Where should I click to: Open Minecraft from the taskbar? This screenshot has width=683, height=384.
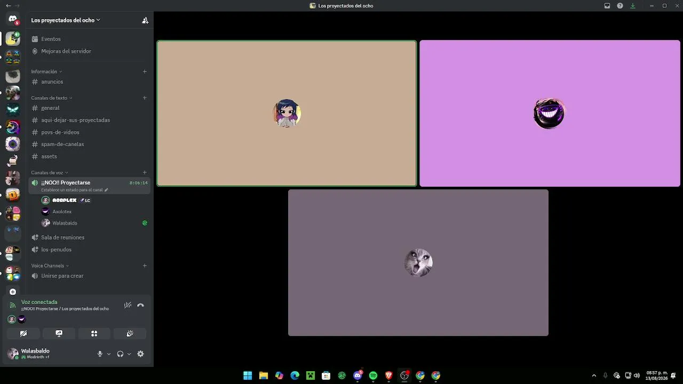pos(310,375)
